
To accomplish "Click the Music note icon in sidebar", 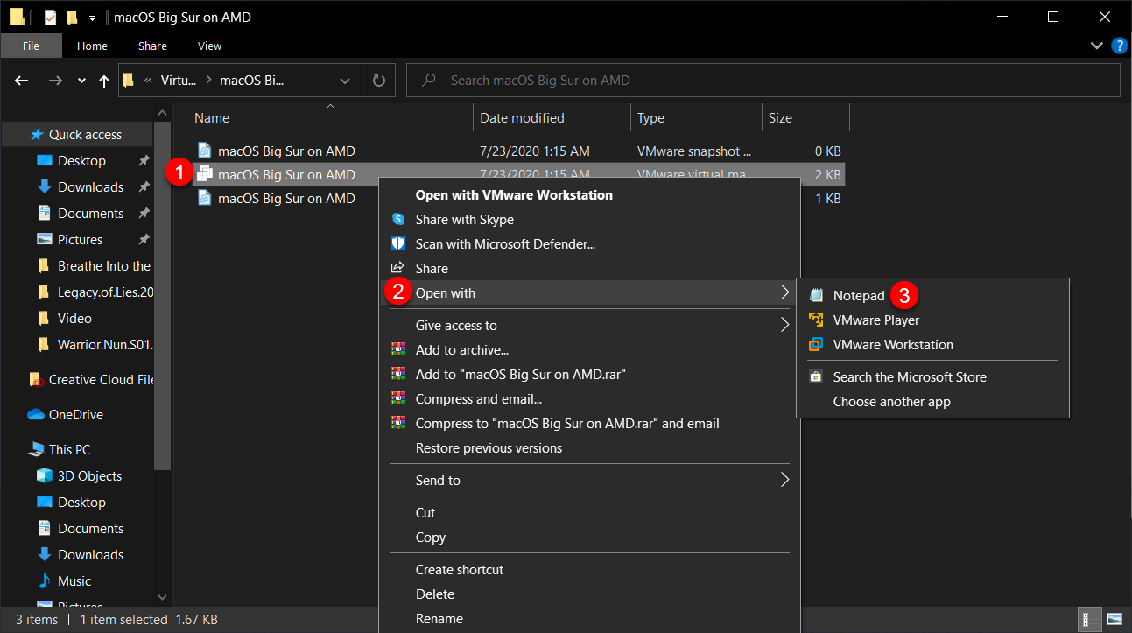I will [44, 581].
